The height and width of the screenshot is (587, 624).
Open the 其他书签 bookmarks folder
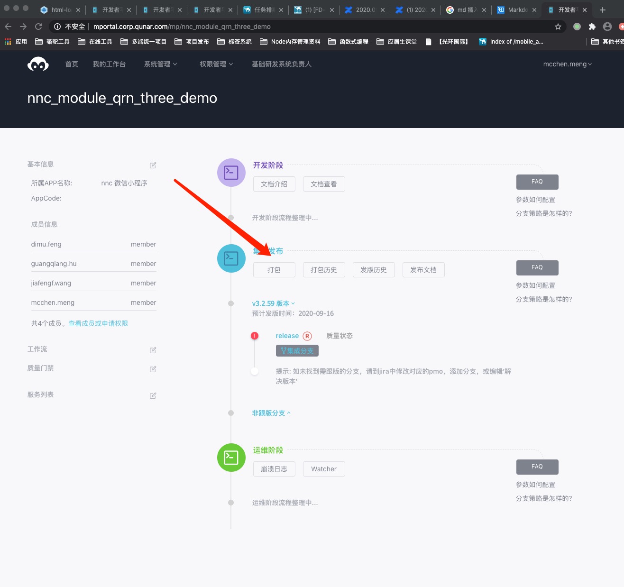coord(607,42)
